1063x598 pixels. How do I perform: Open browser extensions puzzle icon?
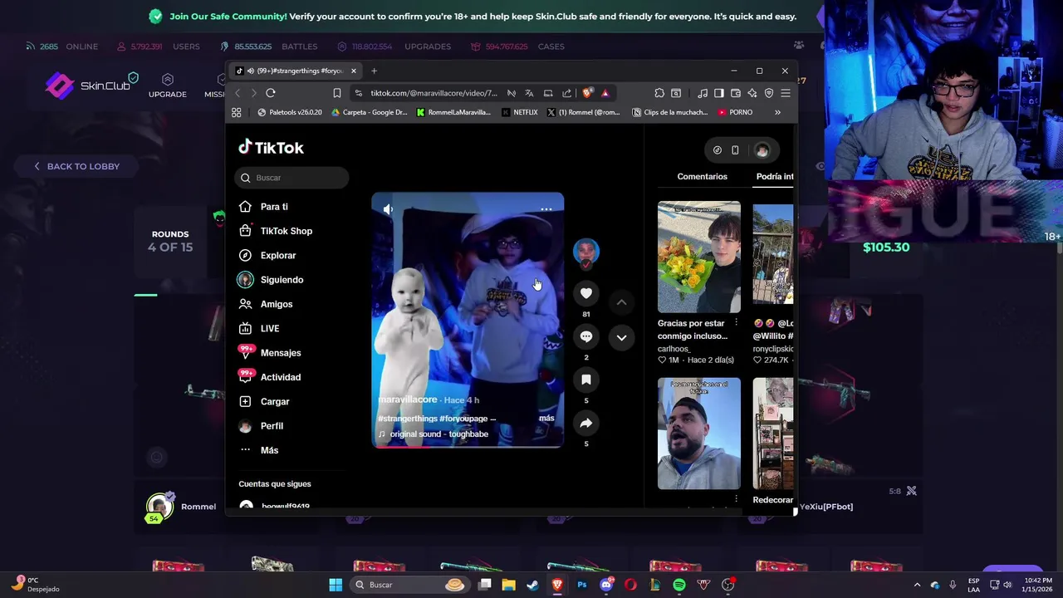tap(659, 93)
